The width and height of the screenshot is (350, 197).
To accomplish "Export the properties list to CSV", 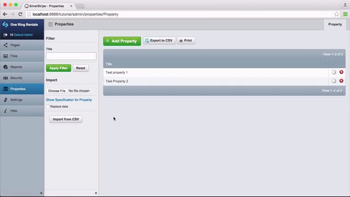I will [159, 40].
